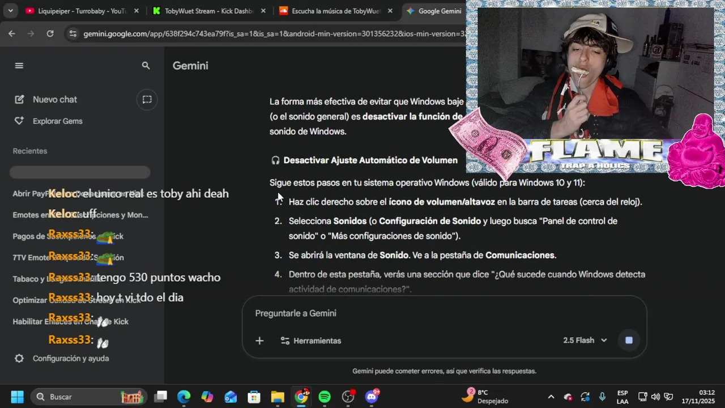Click the plus icon to add files

pyautogui.click(x=259, y=341)
